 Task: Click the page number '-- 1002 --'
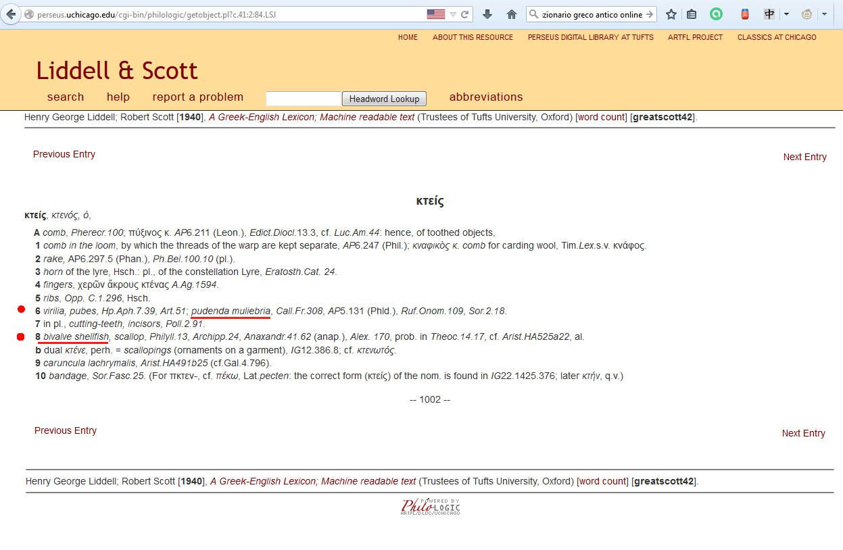[x=430, y=399]
